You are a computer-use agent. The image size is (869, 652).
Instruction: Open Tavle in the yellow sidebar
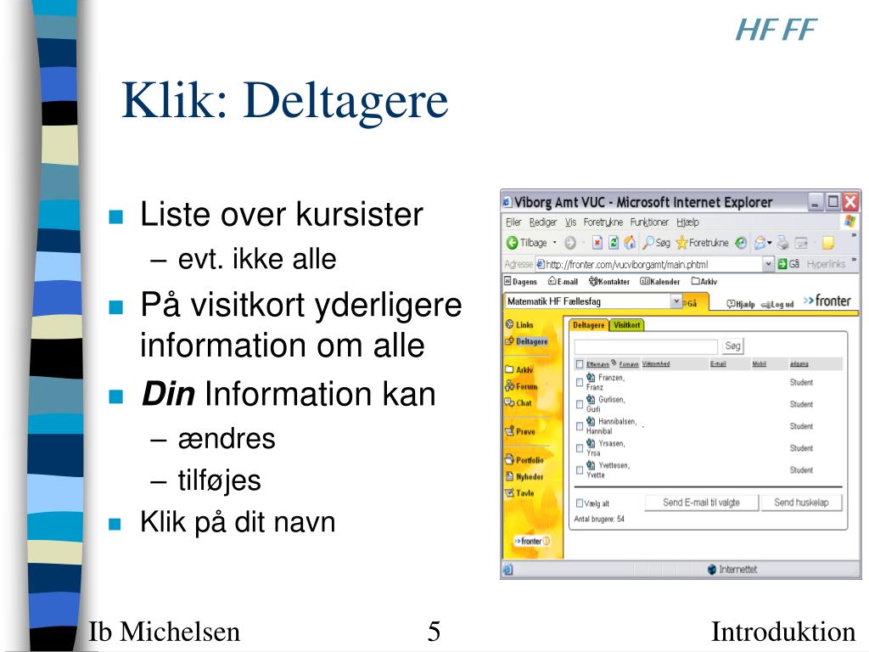[x=520, y=493]
